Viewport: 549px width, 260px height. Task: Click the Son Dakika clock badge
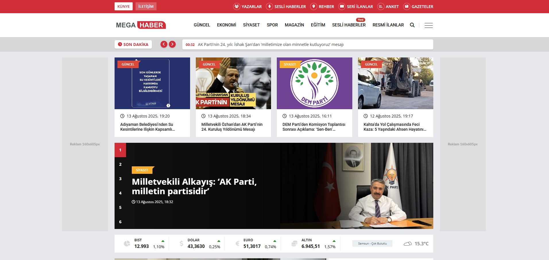pyautogui.click(x=133, y=45)
